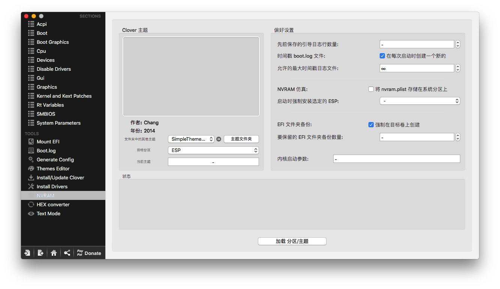Viewport: 500px width, 289px height.
Task: Click the Text Mode eye icon
Action: tap(31, 213)
